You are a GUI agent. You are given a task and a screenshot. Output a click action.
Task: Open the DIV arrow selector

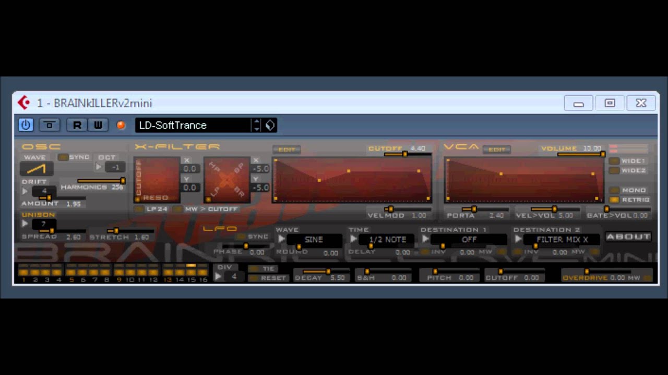pos(218,276)
